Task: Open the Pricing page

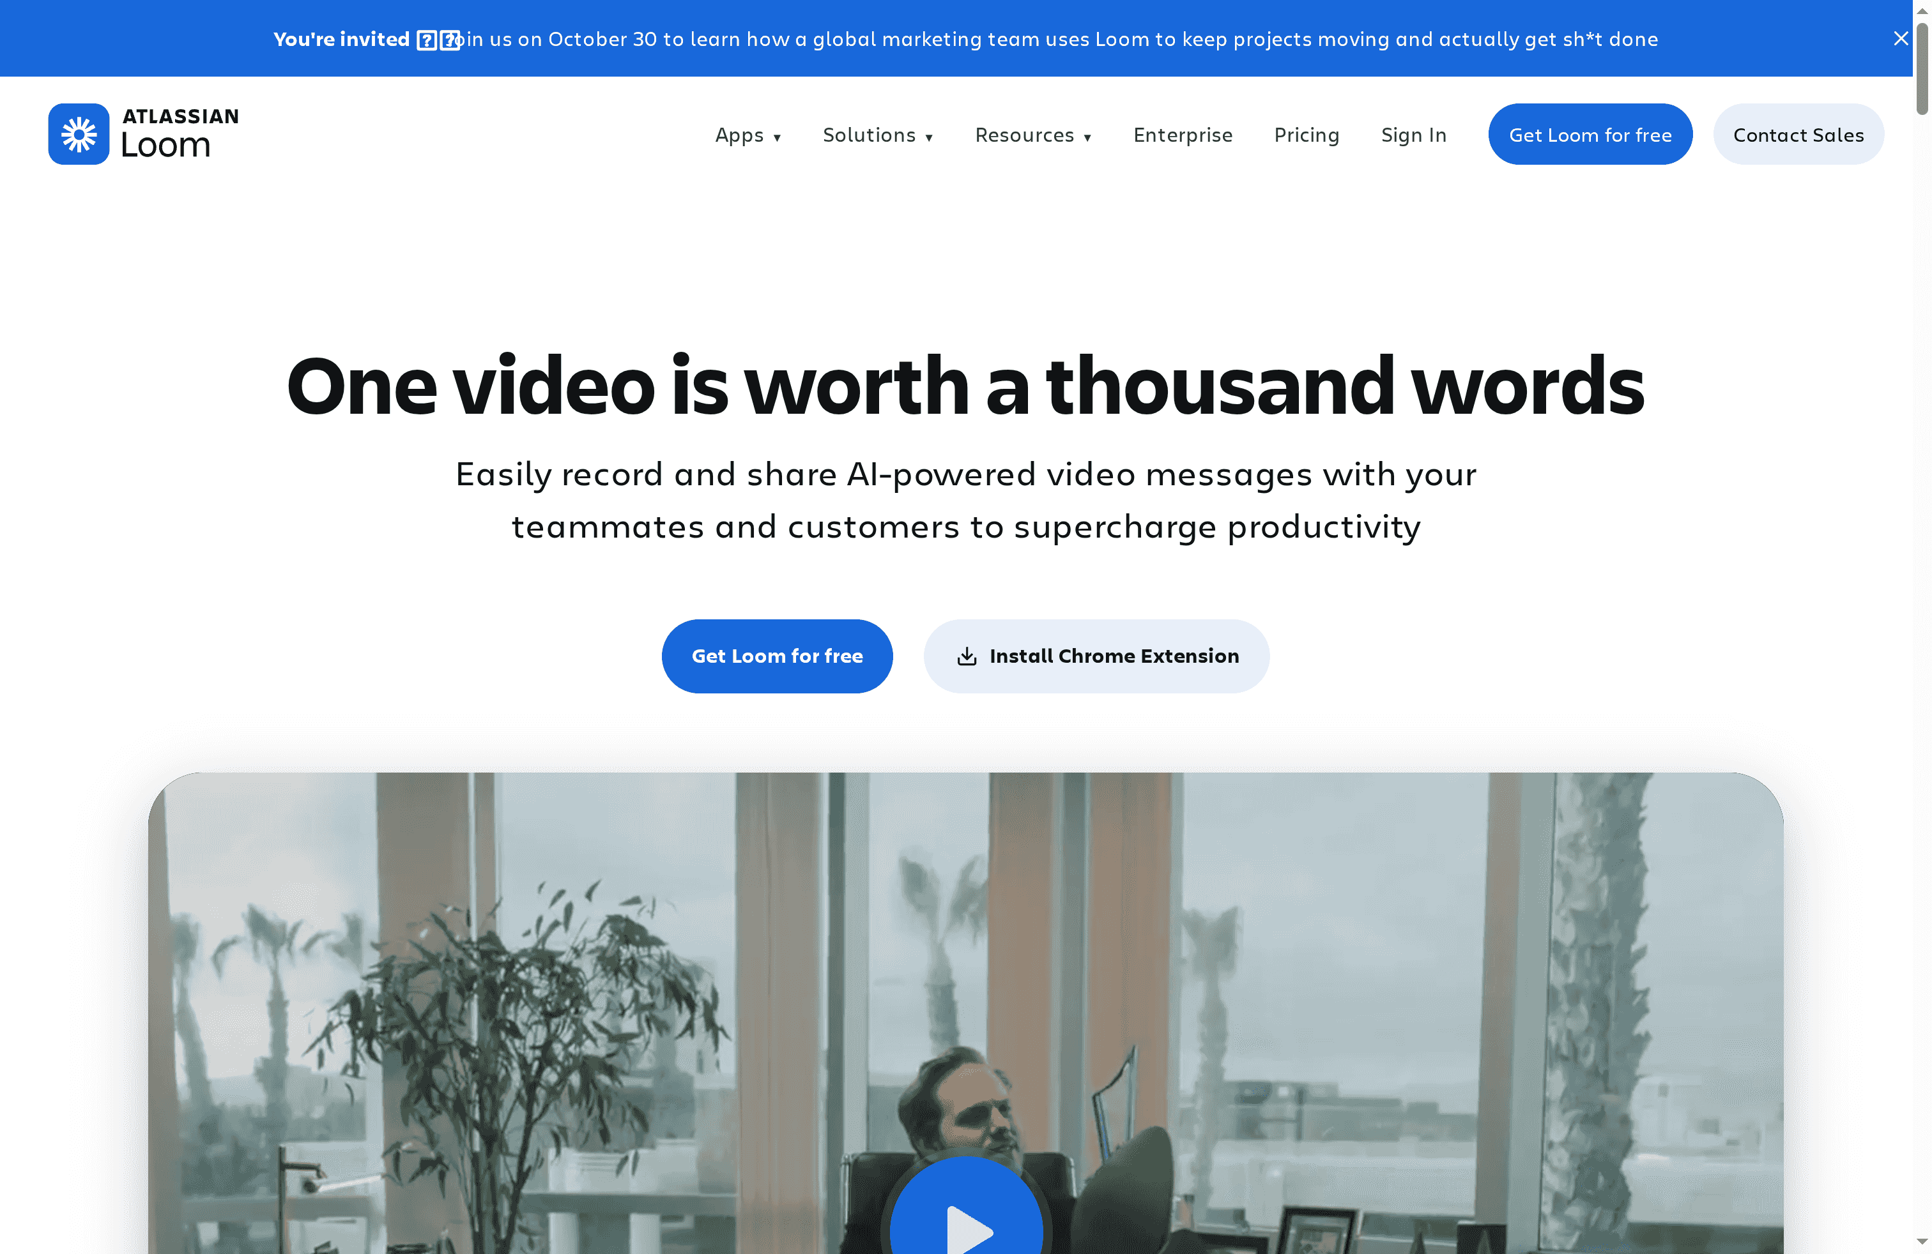Action: 1306,135
